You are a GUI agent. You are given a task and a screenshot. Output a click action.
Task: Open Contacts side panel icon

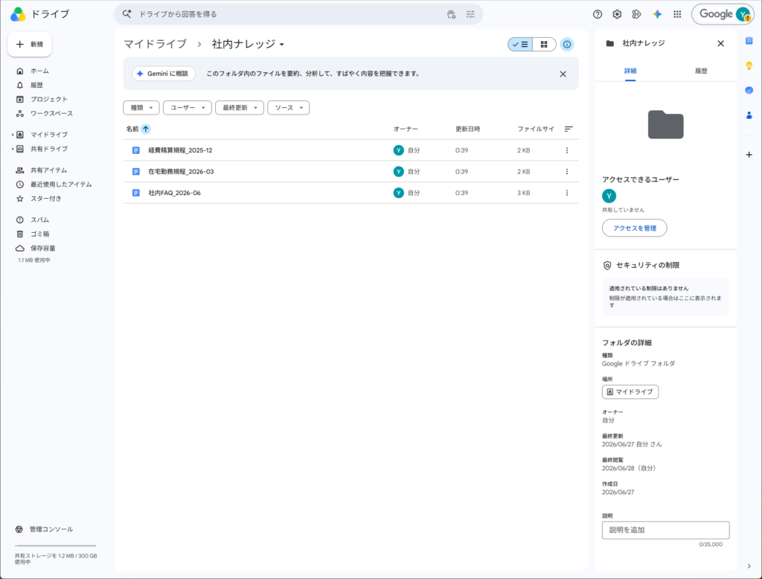[749, 115]
